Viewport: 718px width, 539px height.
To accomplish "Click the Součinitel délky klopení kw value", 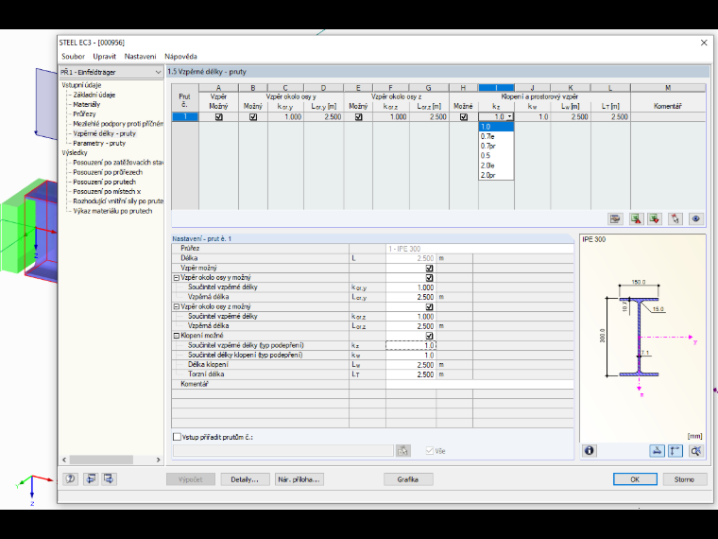I will coord(411,356).
